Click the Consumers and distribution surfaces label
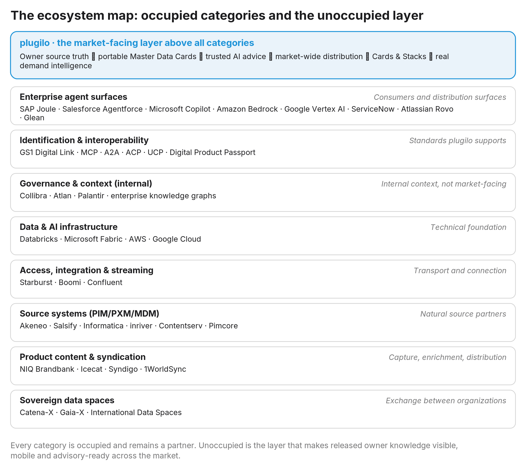 click(440, 97)
